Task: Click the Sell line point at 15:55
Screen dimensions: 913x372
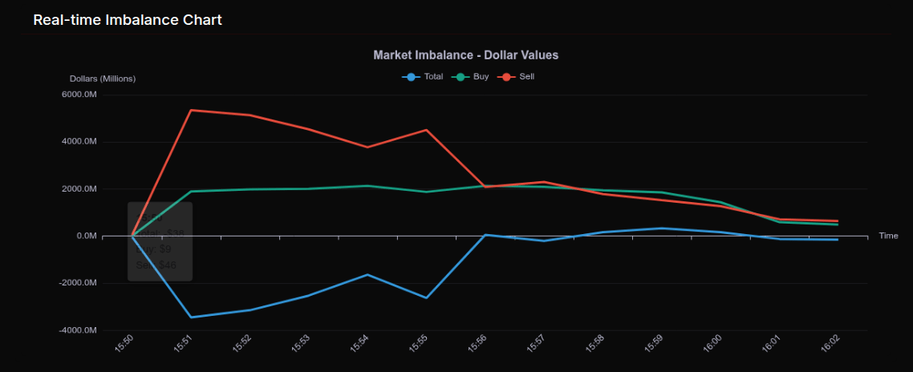Action: coord(426,130)
